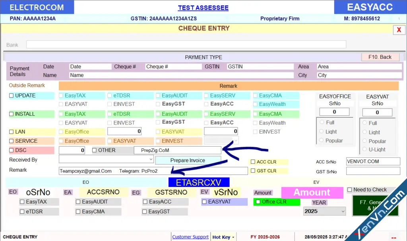Select Full under EASYOFFICE
407x241 pixels.
pos(322,122)
